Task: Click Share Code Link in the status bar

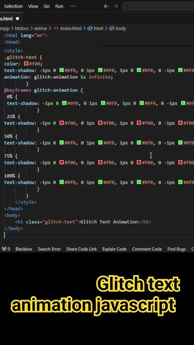Action: pos(81,249)
